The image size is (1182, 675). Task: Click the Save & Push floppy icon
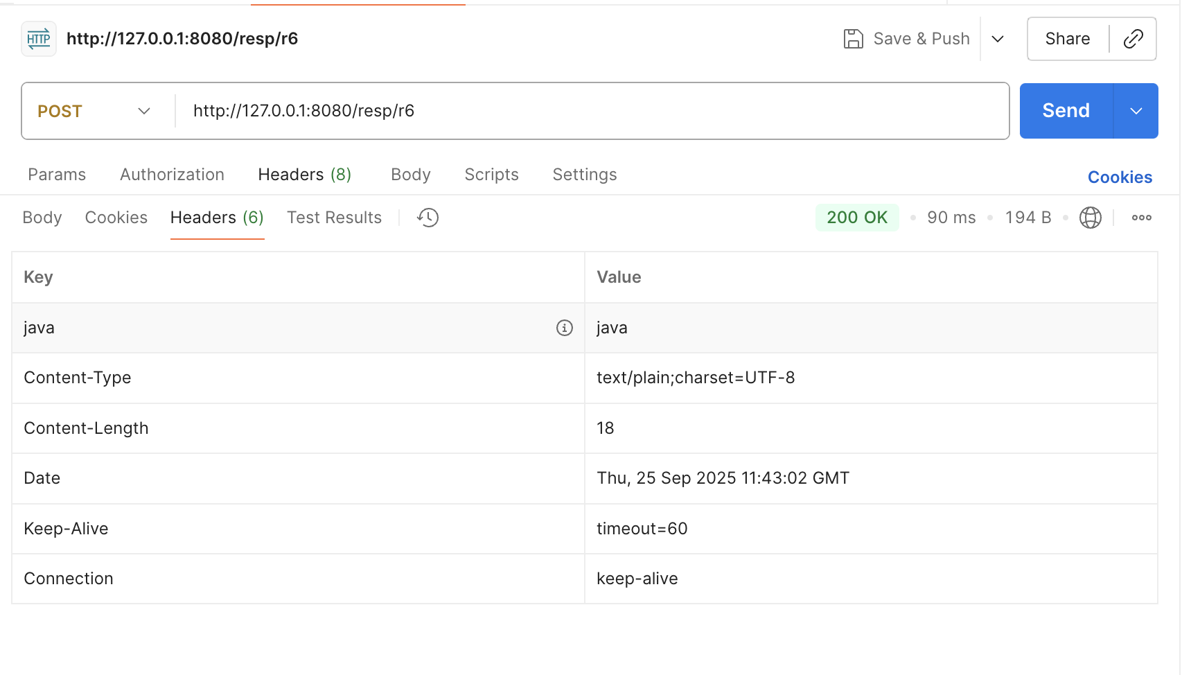853,39
